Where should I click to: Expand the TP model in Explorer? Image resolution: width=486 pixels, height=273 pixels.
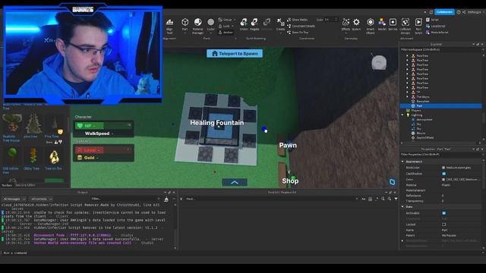408,92
